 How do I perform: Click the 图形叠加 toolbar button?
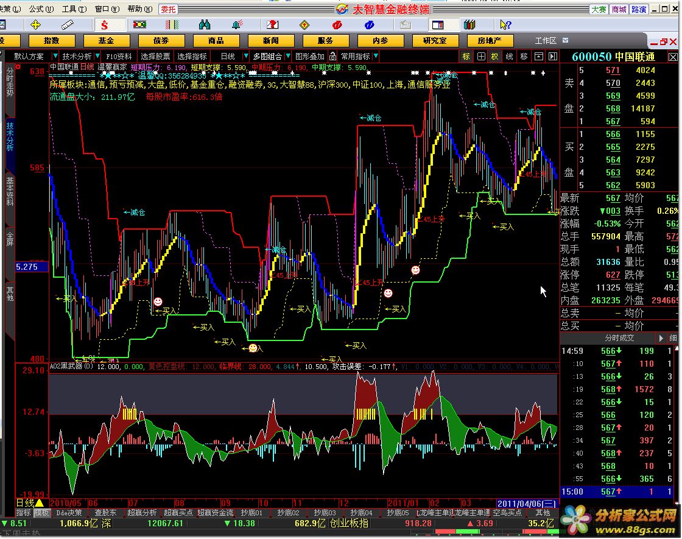pos(310,56)
